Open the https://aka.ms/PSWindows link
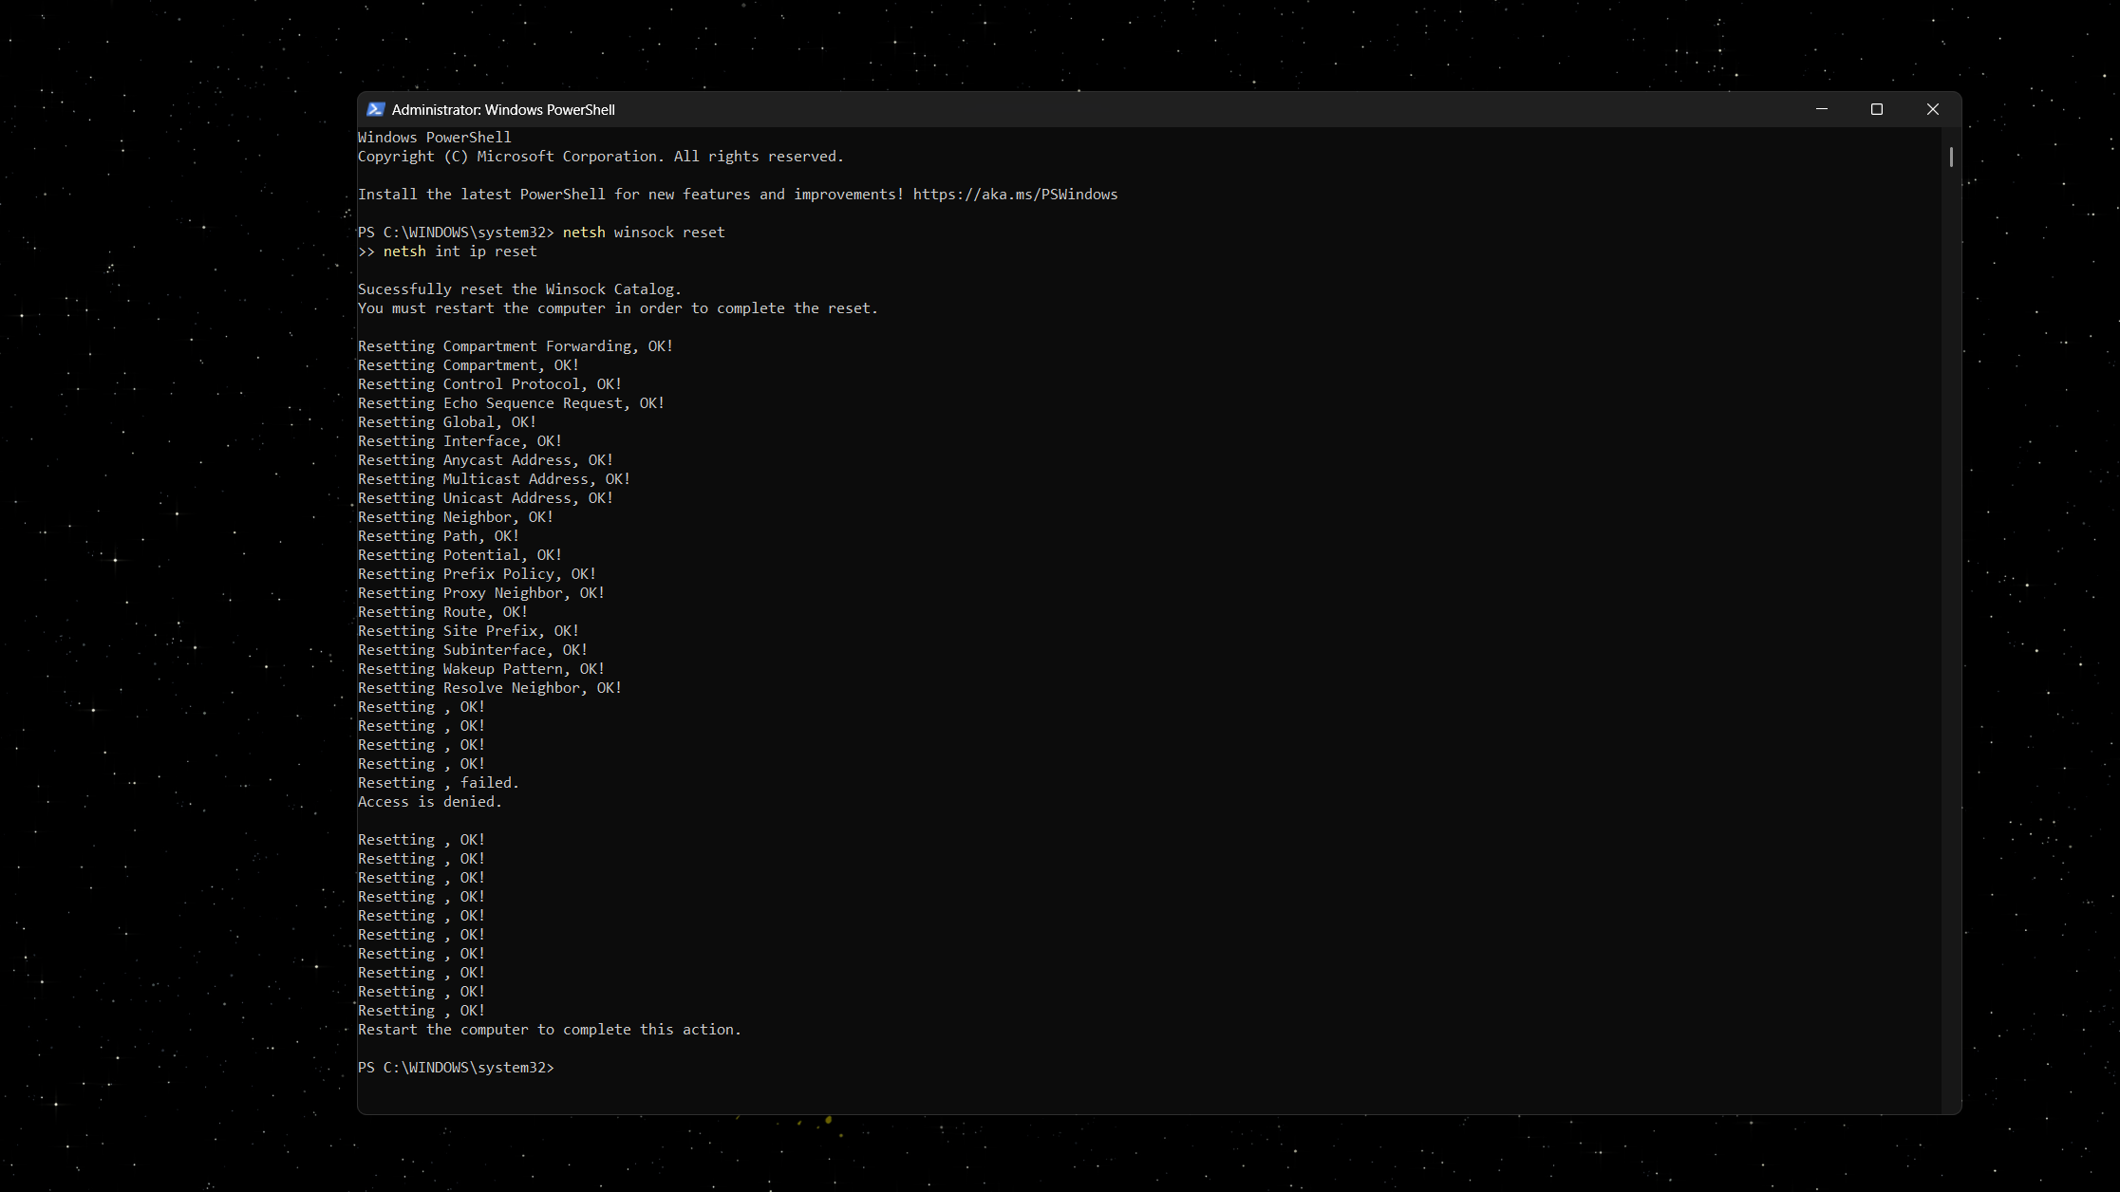Viewport: 2120px width, 1192px height. [1015, 195]
